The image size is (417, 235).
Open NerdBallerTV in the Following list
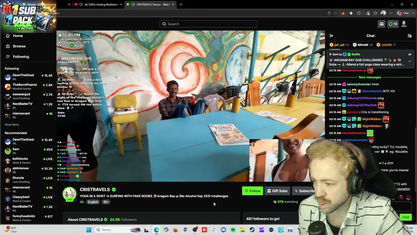point(28,105)
